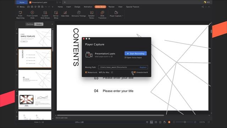Switch to Slide Sorter view
This screenshot has width=227, height=128.
156,122
